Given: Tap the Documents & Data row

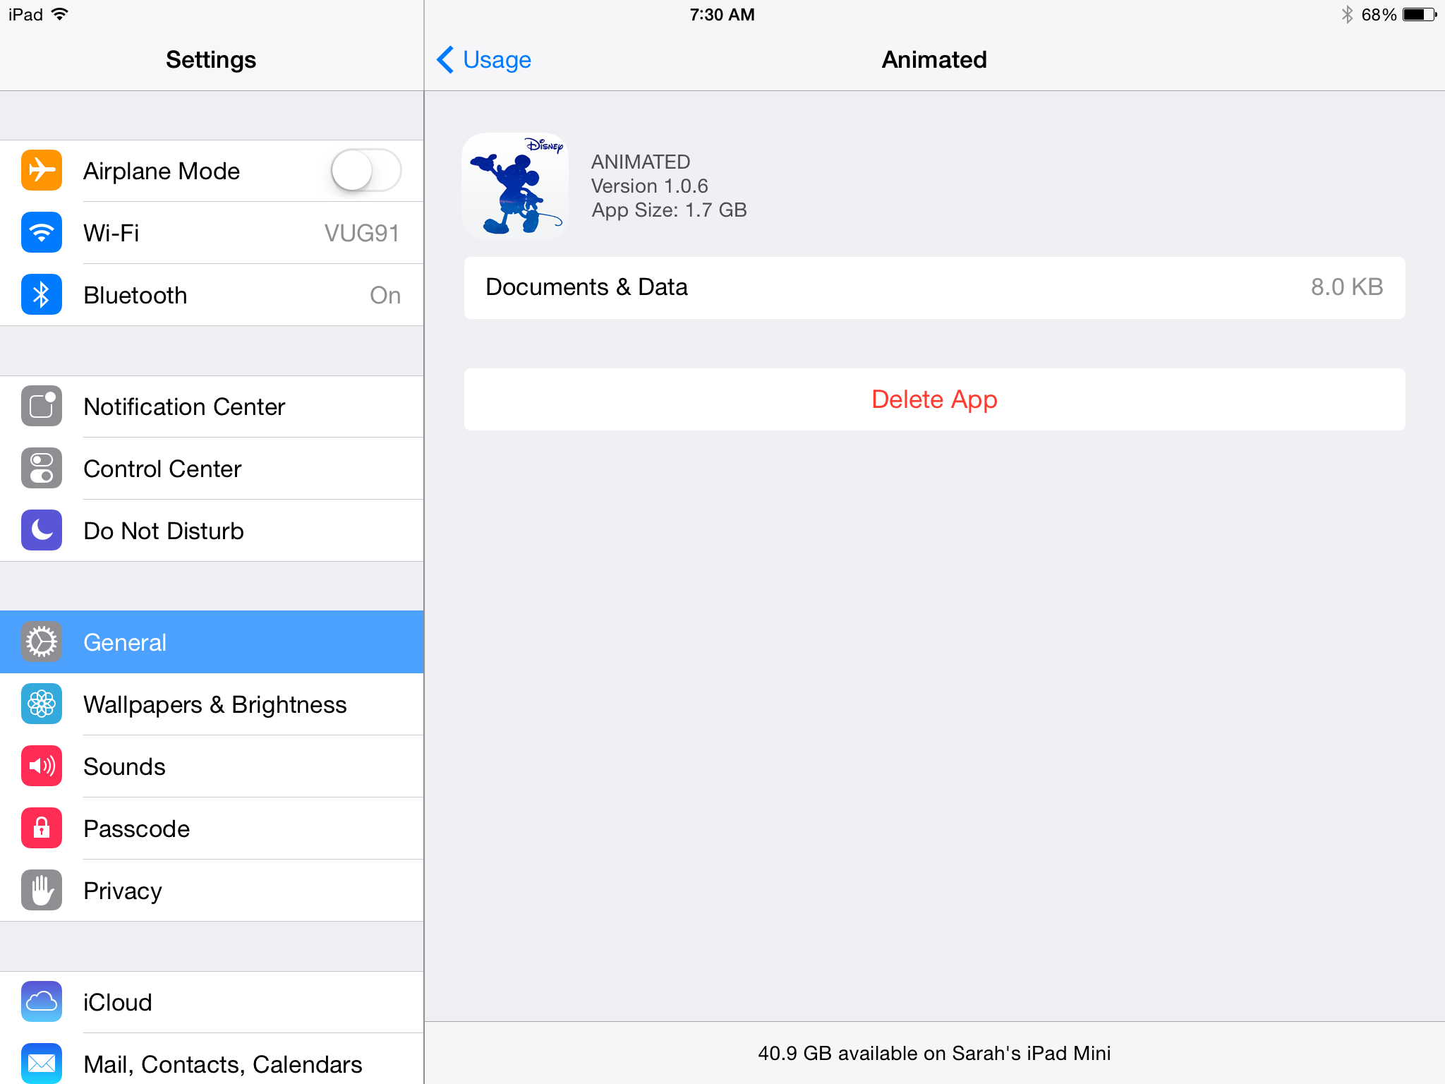Looking at the screenshot, I should [x=934, y=288].
